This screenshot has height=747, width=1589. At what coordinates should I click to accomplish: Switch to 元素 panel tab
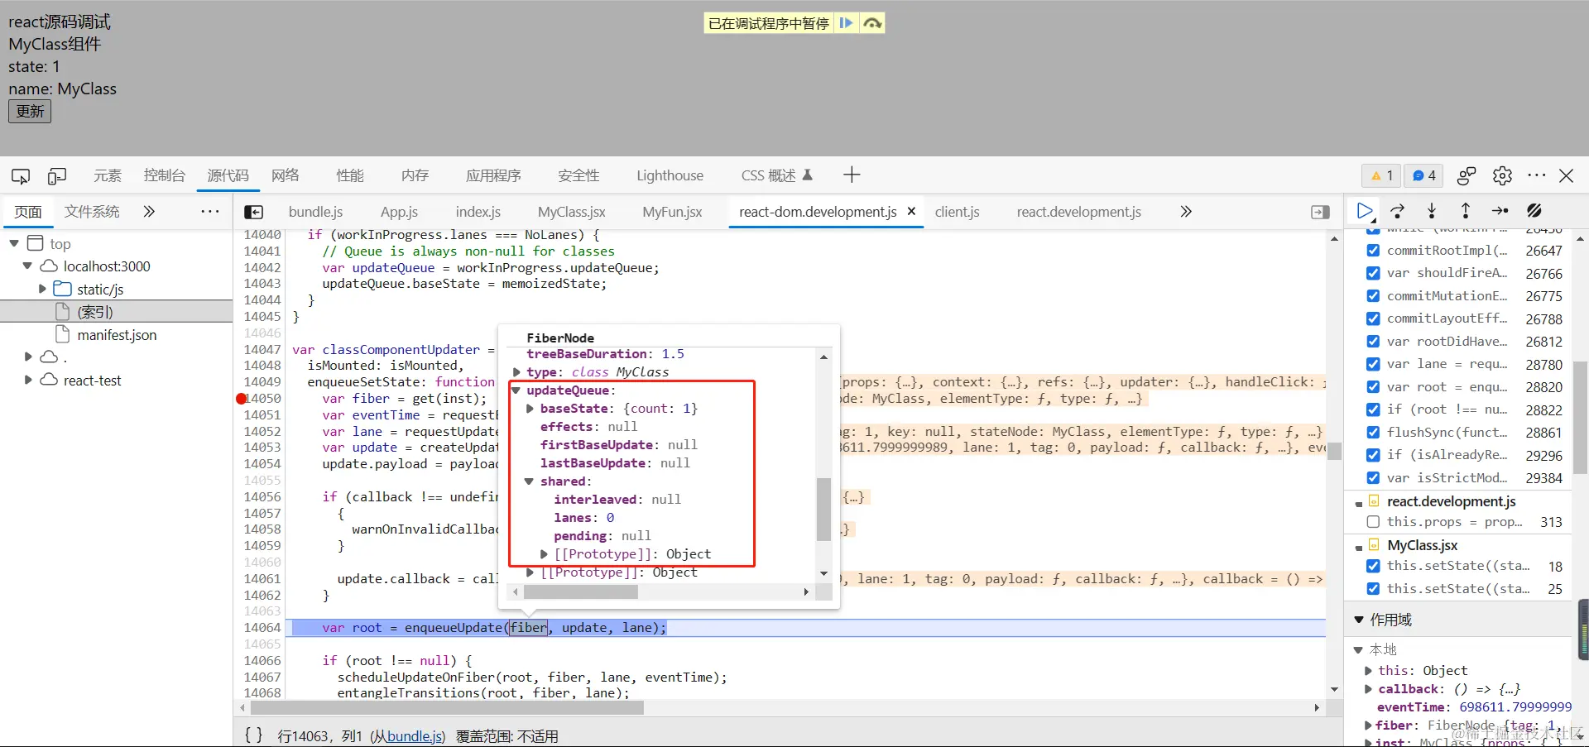pyautogui.click(x=108, y=175)
